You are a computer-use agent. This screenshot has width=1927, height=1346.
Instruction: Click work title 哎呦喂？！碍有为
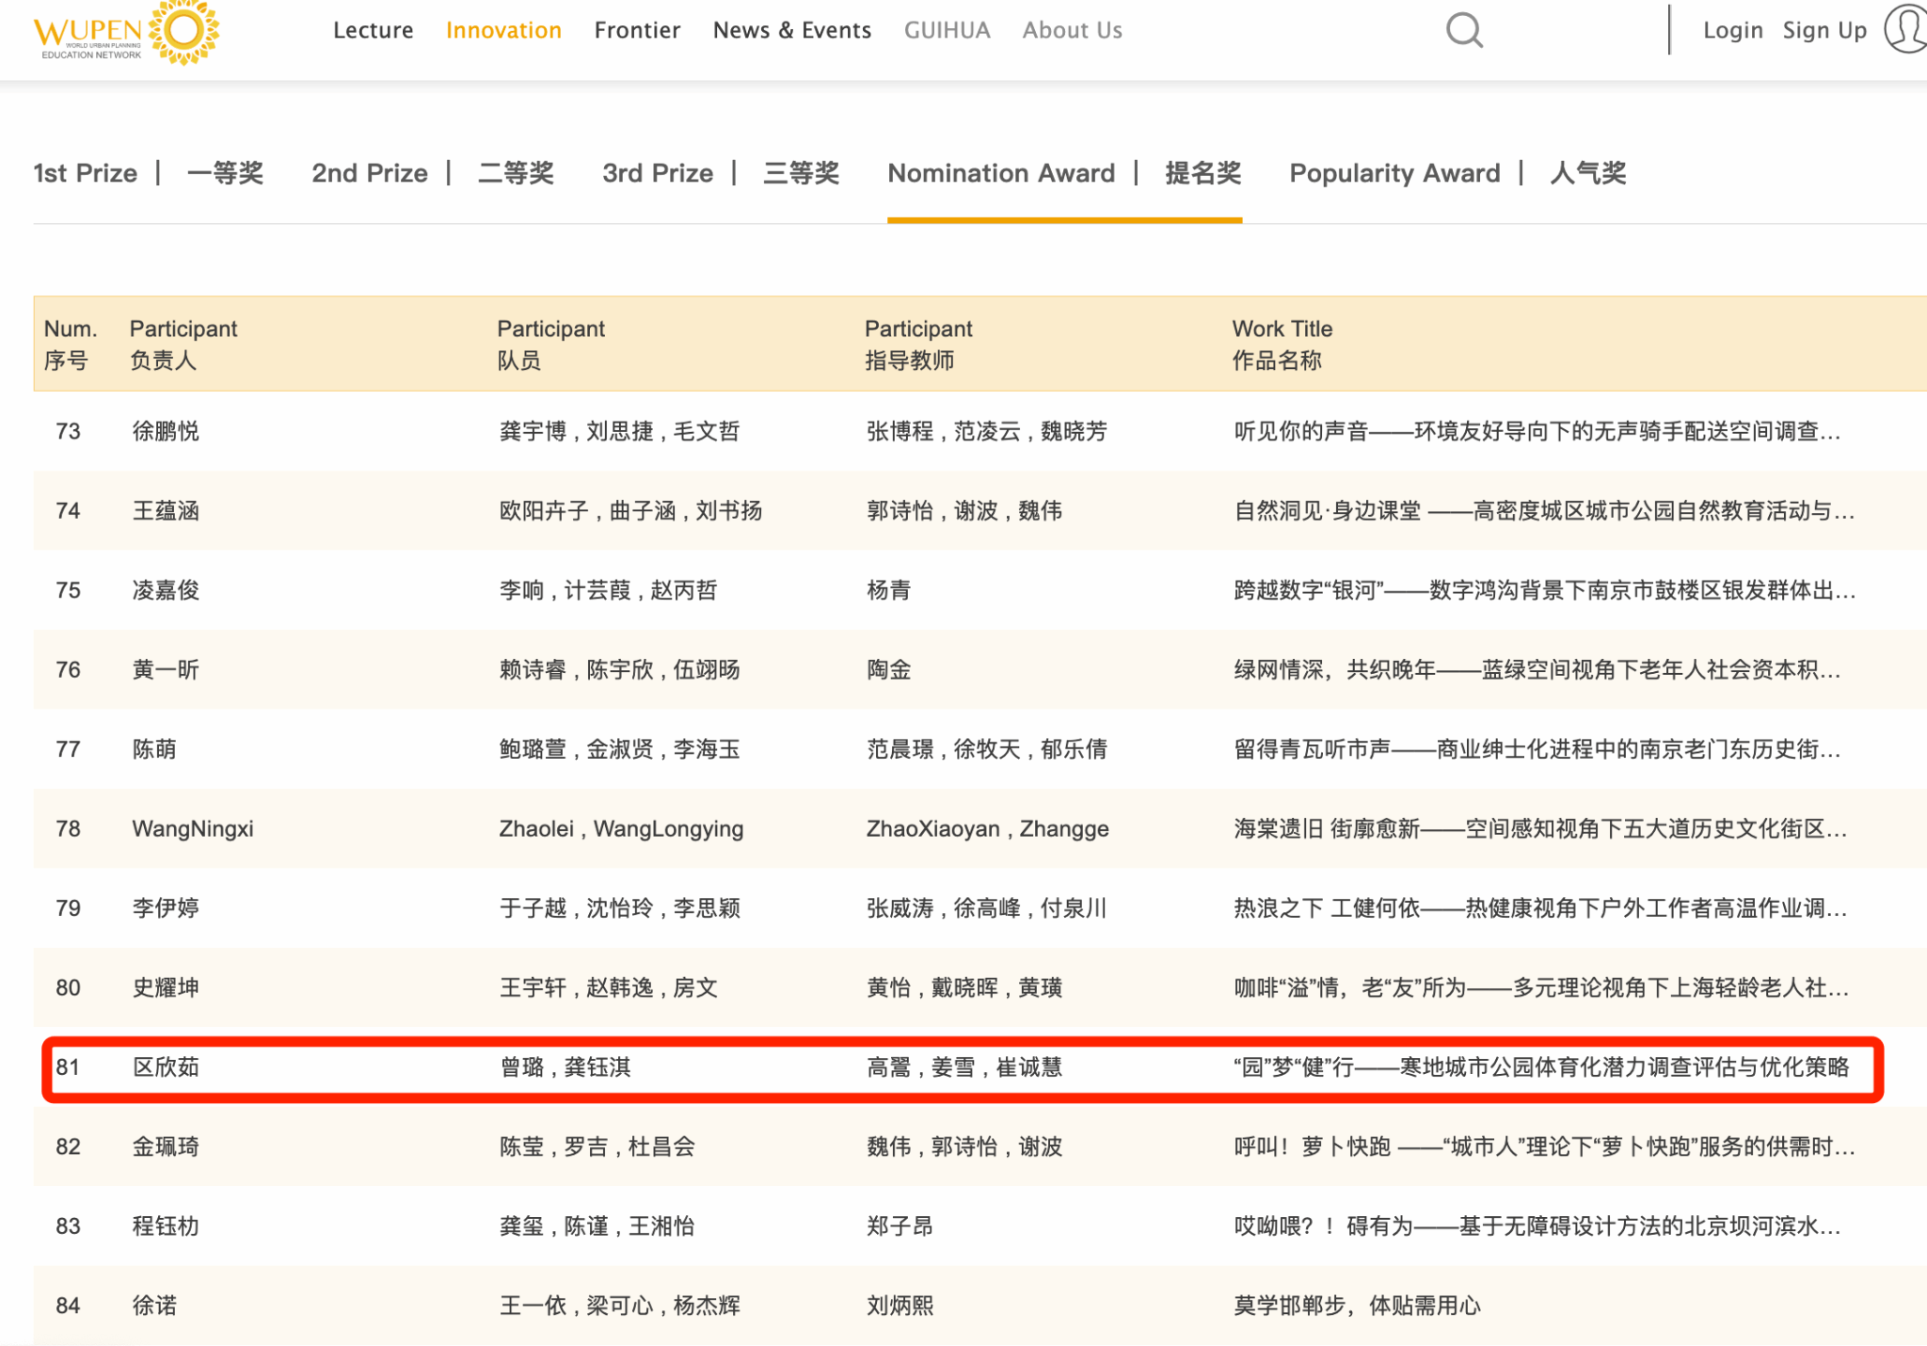[x=1537, y=1226]
